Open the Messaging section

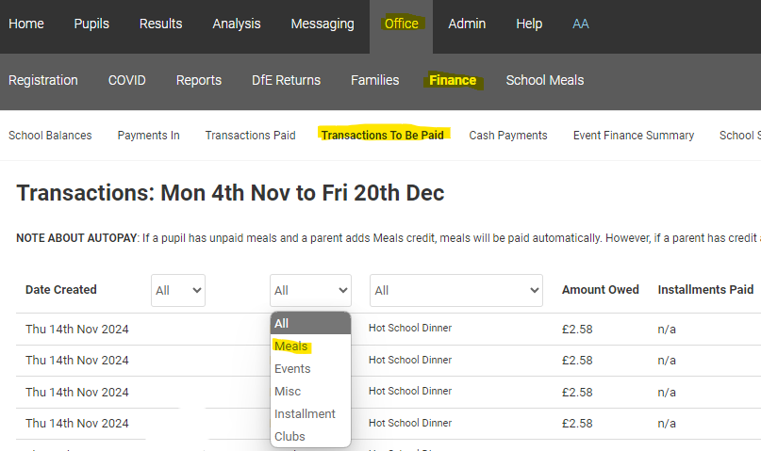323,24
